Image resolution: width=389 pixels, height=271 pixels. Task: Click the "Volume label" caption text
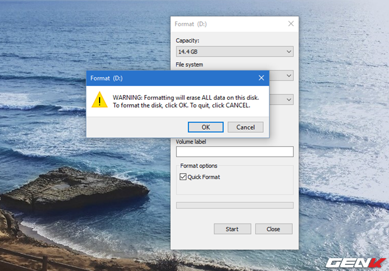click(x=191, y=142)
